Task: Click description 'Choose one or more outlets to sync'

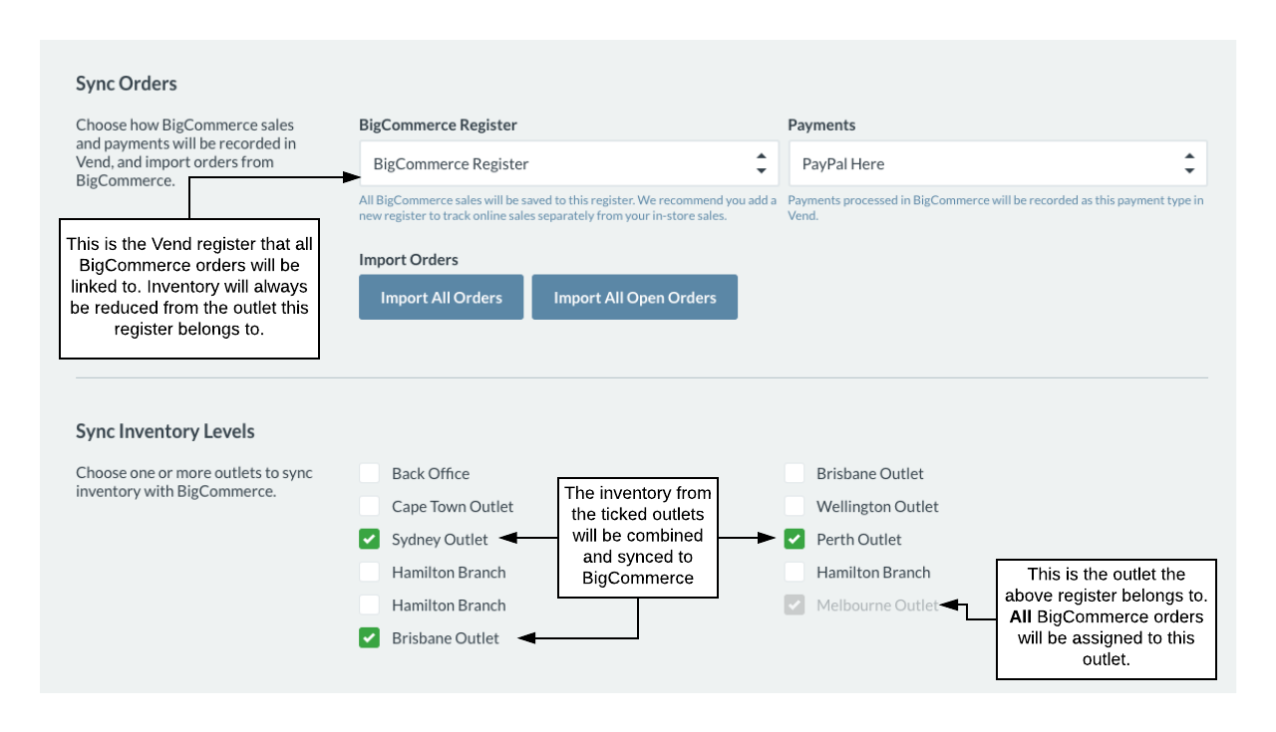Action: pyautogui.click(x=194, y=482)
